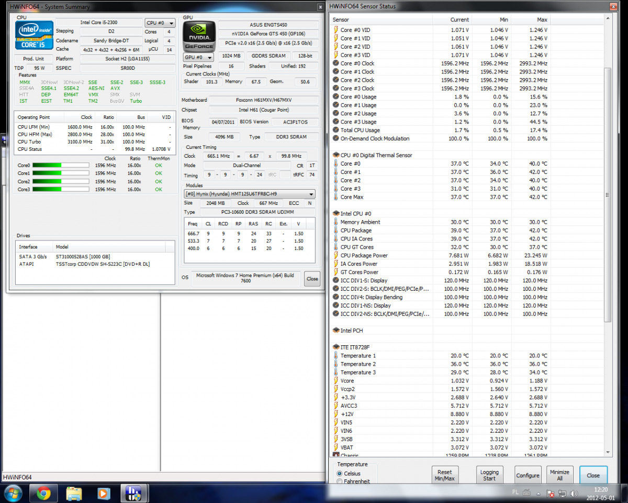This screenshot has height=503, width=628.
Task: Click the icon beside ICC DIV4: Display Bending
Action: coord(336,298)
